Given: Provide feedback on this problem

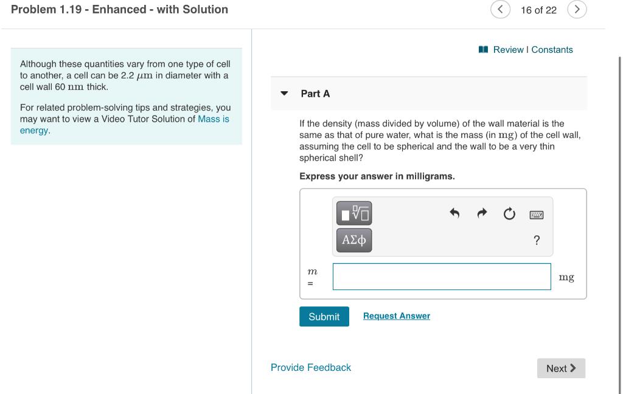Looking at the screenshot, I should pyautogui.click(x=310, y=367).
